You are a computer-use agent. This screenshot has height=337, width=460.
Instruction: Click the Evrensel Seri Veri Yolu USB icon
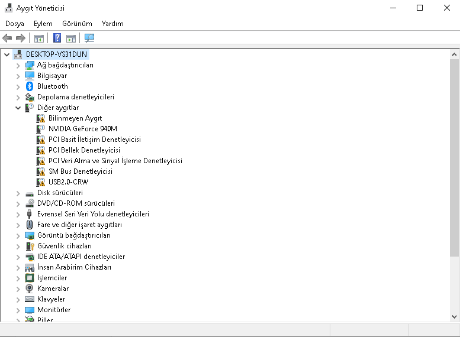[30, 214]
